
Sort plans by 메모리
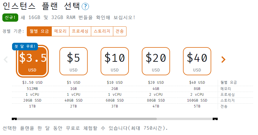click(x=60, y=31)
